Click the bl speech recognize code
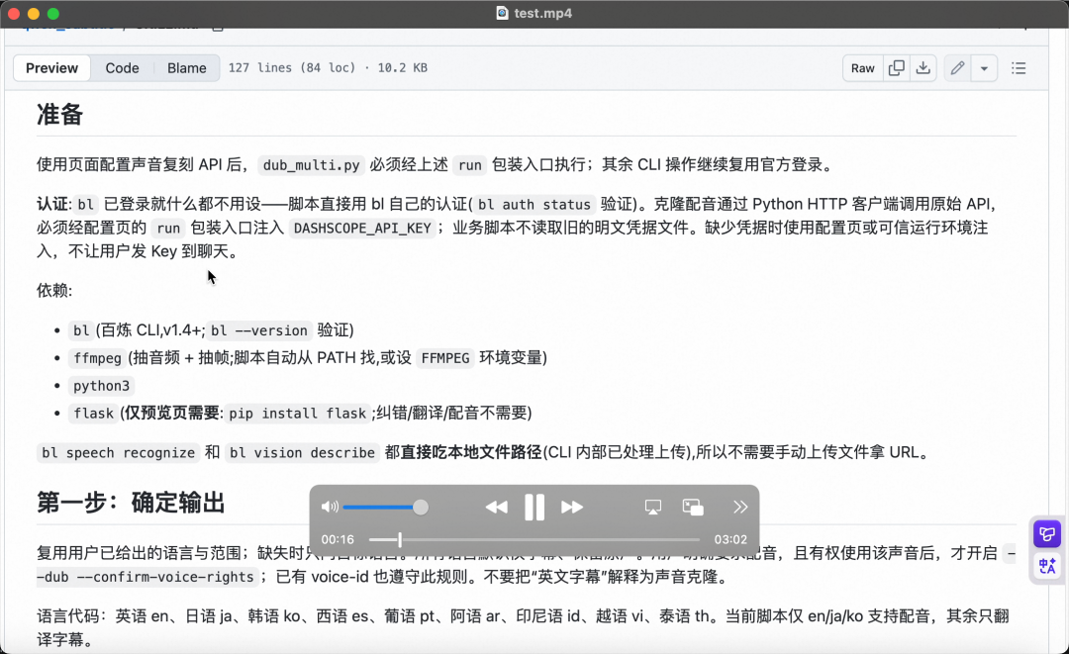 (x=119, y=453)
